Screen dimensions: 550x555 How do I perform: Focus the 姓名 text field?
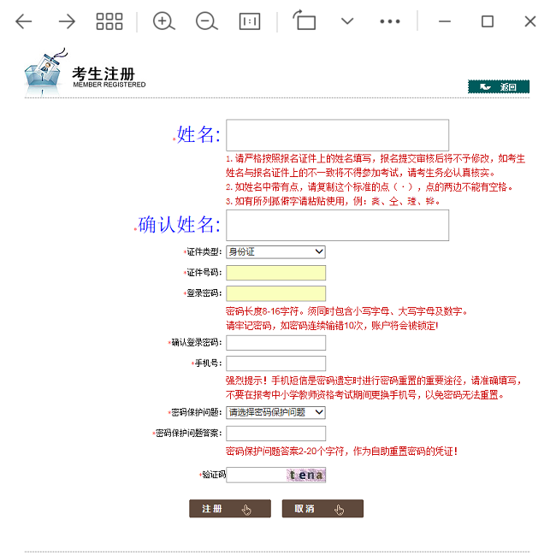tap(337, 135)
